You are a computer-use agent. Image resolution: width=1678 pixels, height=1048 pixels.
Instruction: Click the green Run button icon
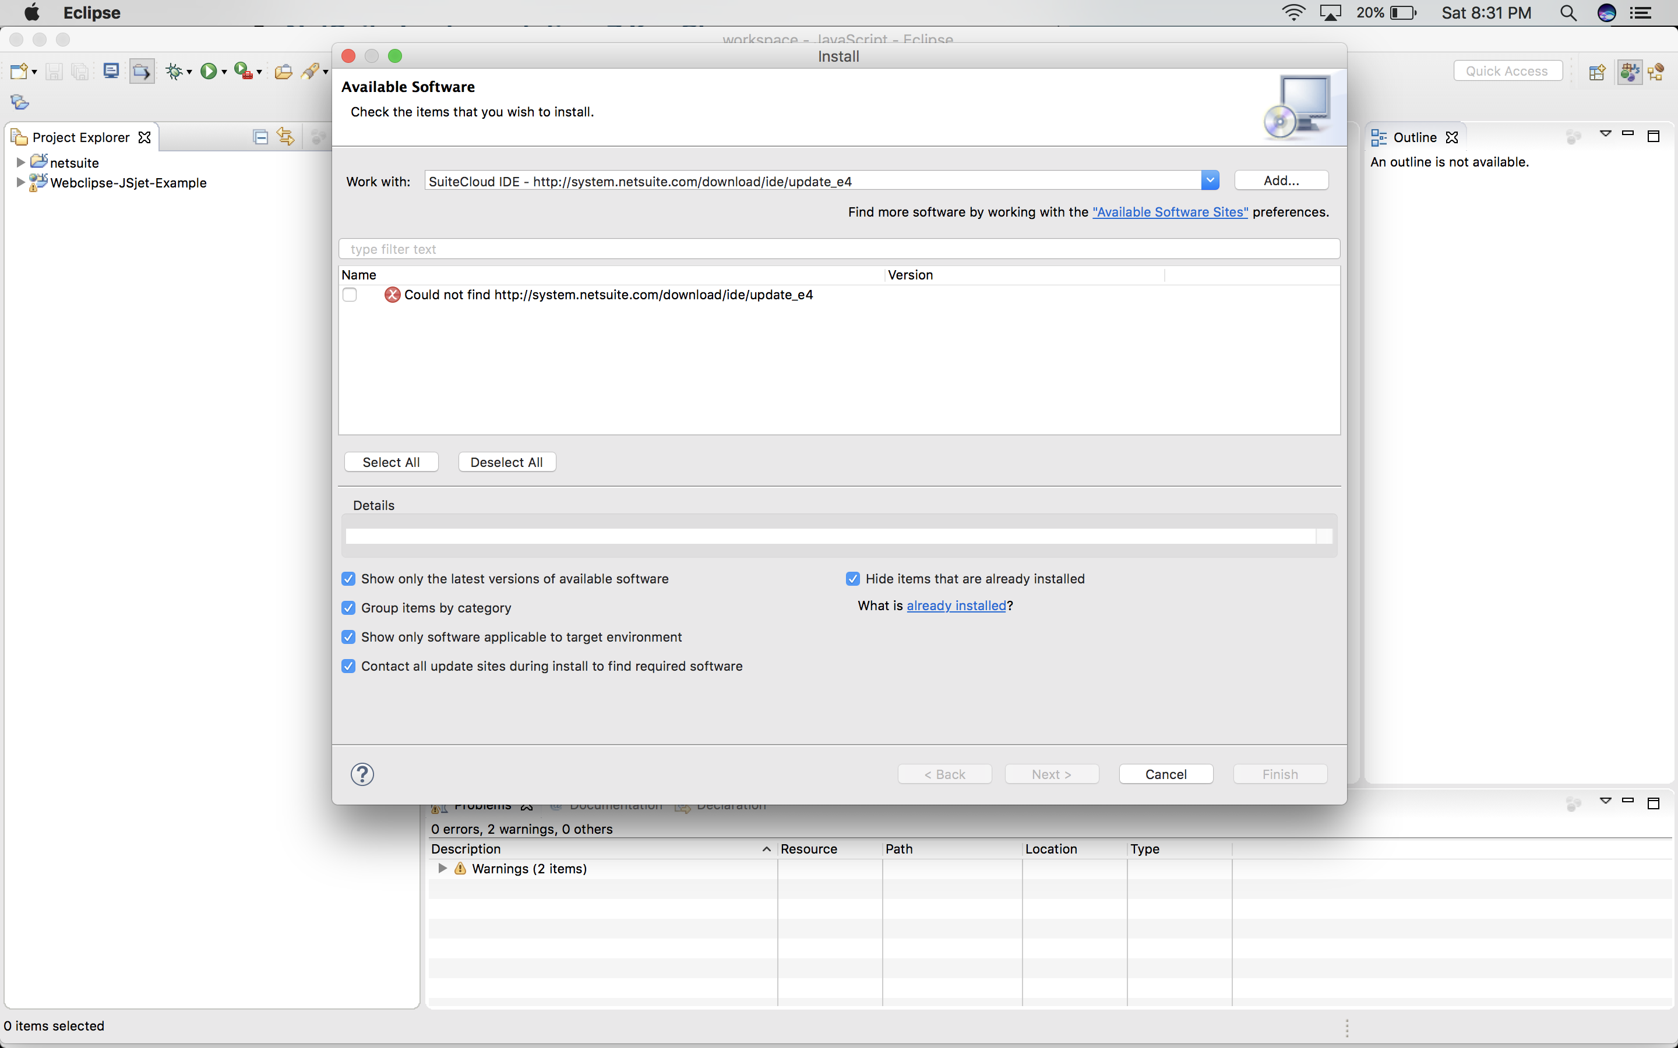208,72
